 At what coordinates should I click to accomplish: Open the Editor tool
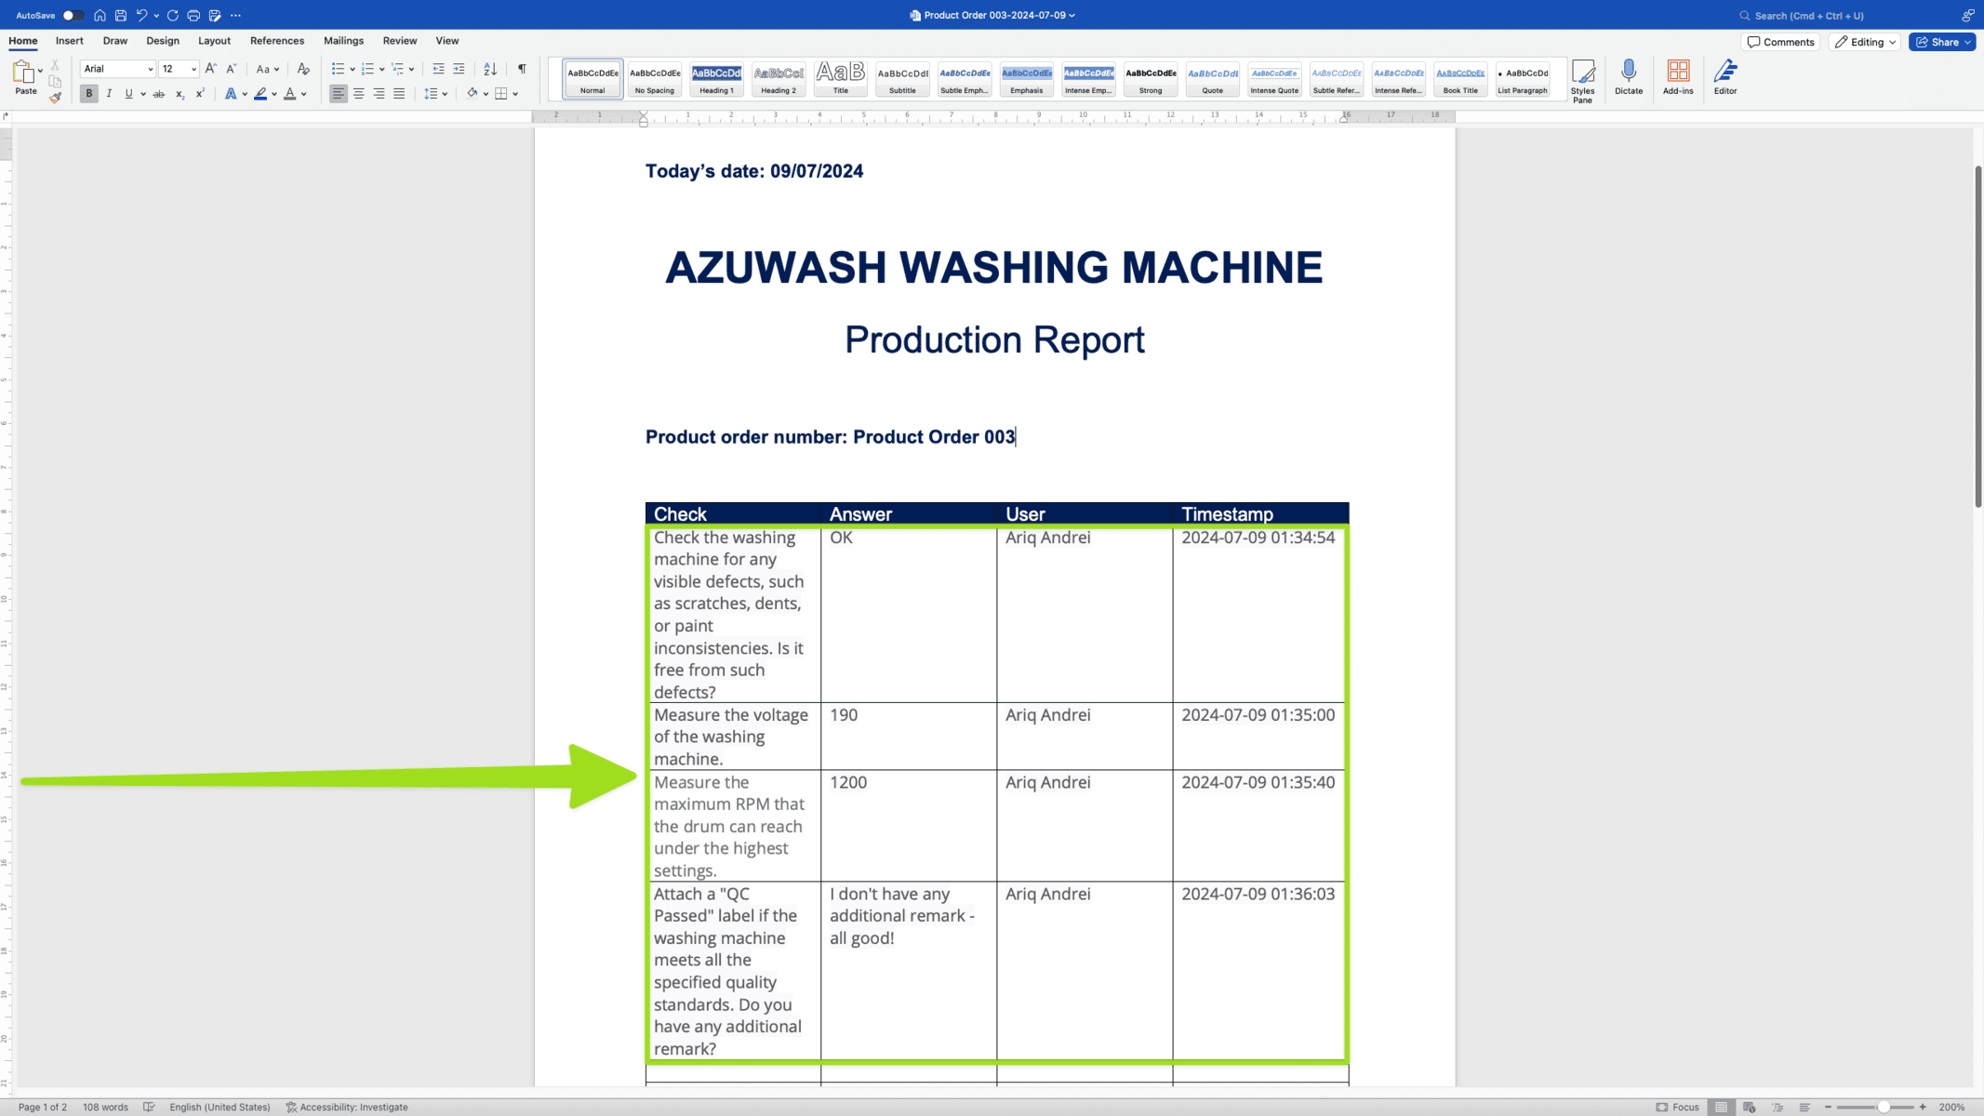tap(1724, 75)
